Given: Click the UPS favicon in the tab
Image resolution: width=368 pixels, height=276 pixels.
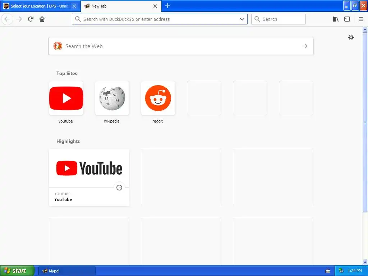Looking at the screenshot, I should (x=6, y=6).
